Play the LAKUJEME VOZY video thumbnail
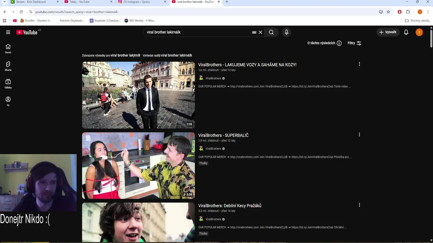433x243 pixels. (x=138, y=95)
